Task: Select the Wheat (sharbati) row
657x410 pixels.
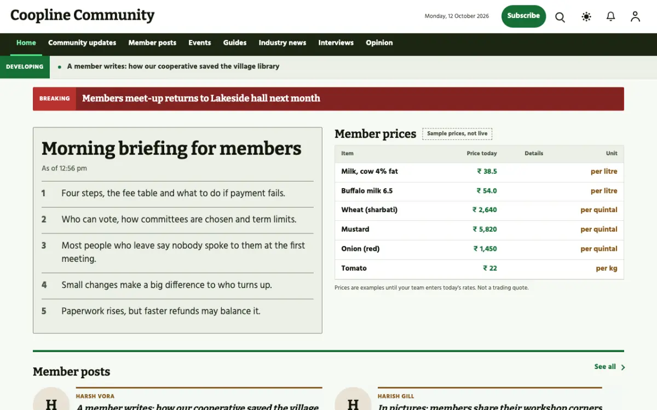Action: coord(479,211)
